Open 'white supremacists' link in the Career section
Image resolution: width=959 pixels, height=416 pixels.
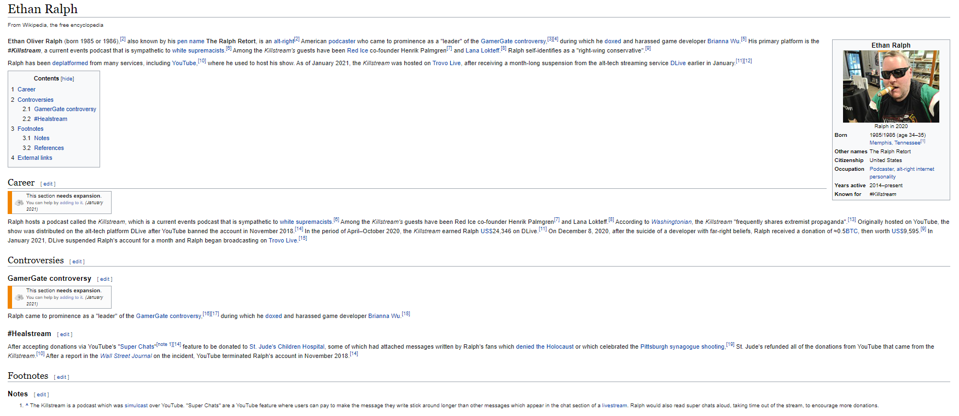[306, 222]
